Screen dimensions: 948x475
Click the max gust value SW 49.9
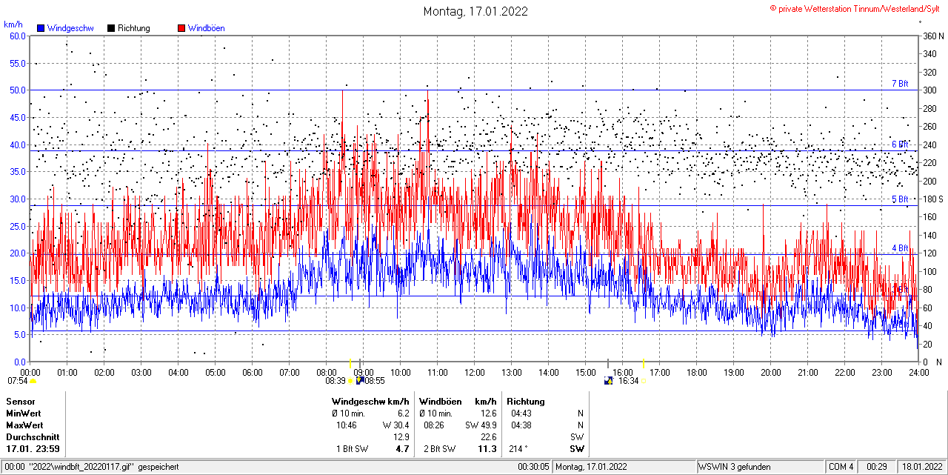tap(481, 425)
